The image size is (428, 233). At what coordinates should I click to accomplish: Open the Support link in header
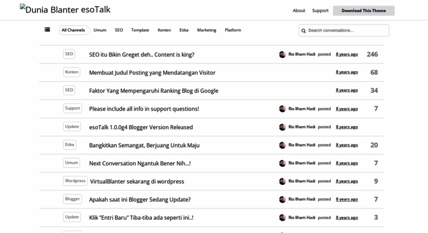pyautogui.click(x=320, y=10)
